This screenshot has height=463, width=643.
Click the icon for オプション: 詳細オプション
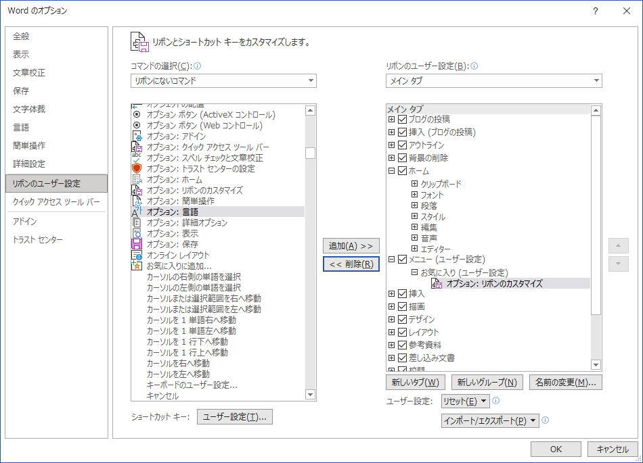(137, 222)
